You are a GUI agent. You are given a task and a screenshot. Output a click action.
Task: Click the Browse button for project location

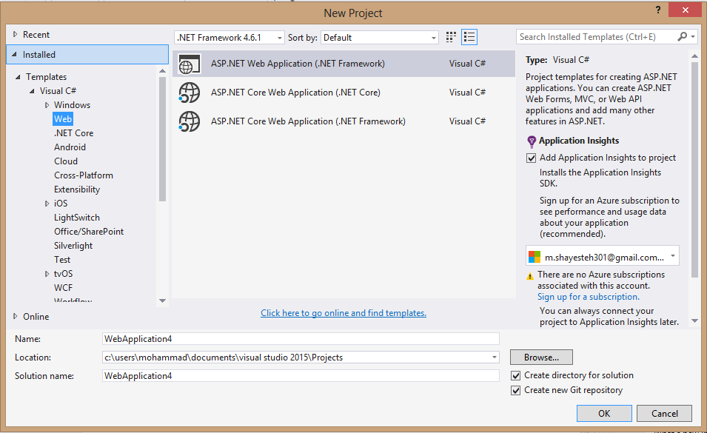coord(540,357)
